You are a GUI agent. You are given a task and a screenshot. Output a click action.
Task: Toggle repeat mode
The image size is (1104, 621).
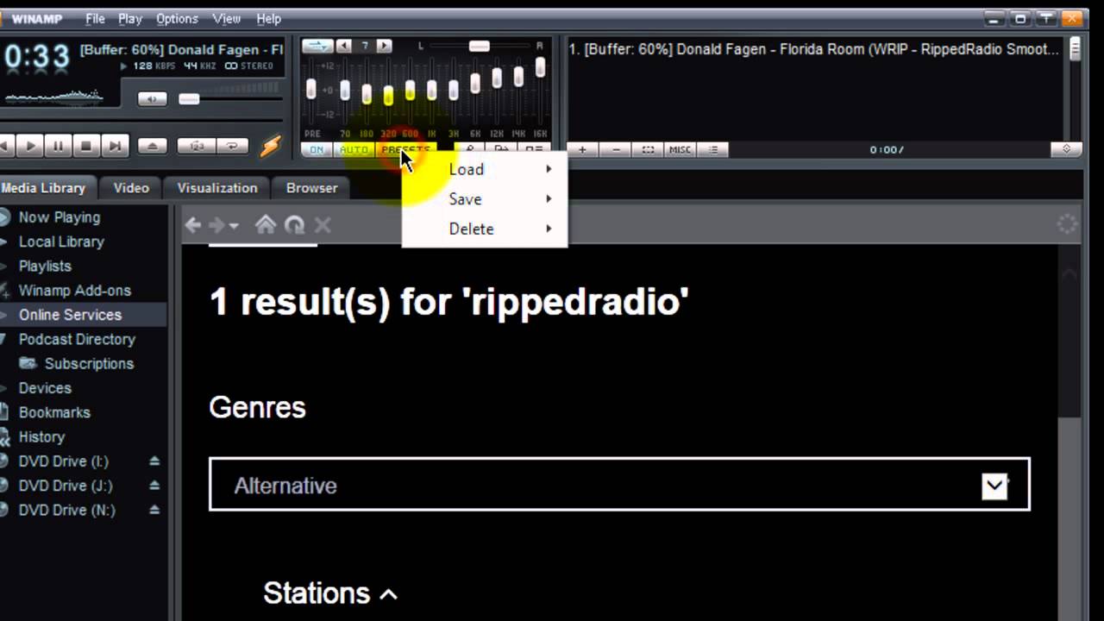(x=232, y=146)
